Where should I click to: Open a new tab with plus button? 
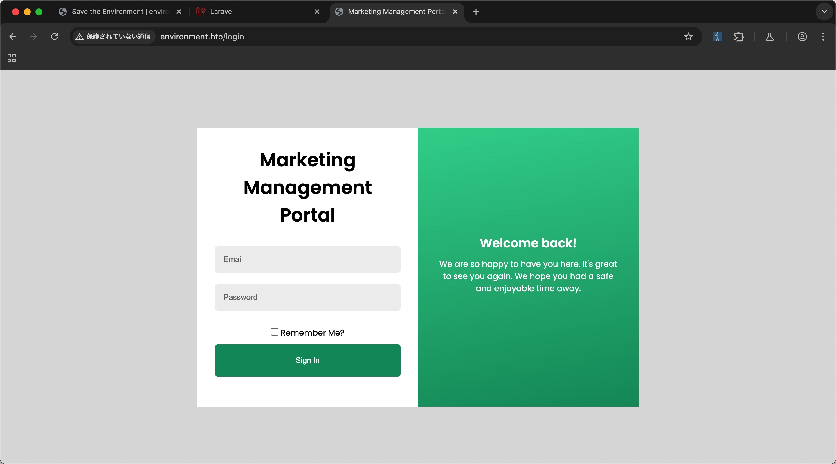click(476, 12)
